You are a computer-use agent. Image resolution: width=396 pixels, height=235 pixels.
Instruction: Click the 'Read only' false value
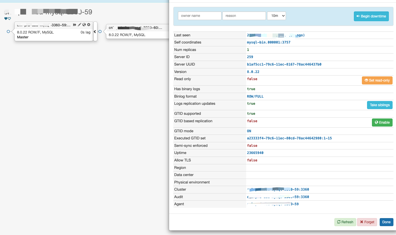(x=252, y=79)
